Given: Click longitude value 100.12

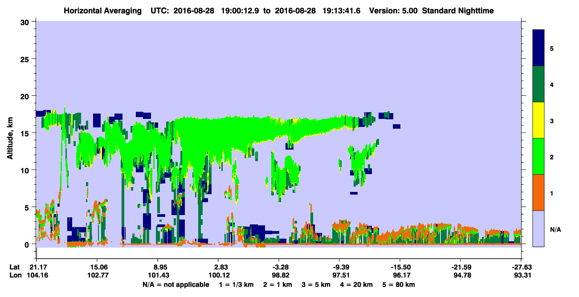Looking at the screenshot, I should pyautogui.click(x=218, y=275).
